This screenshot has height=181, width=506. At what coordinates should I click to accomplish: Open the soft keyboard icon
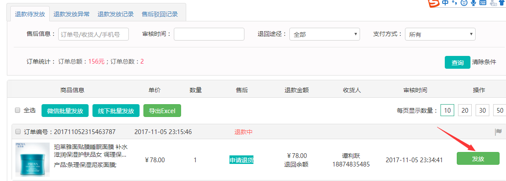coord(483,3)
